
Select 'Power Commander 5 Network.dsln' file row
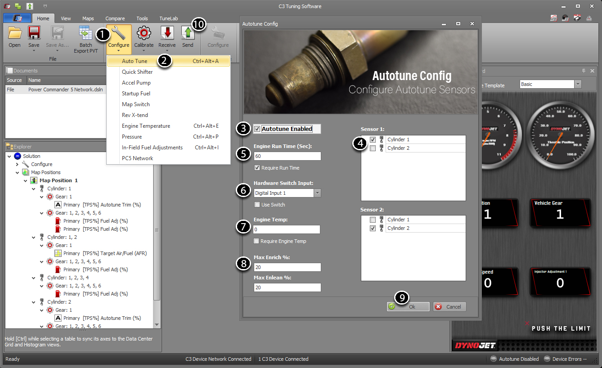pyautogui.click(x=56, y=89)
